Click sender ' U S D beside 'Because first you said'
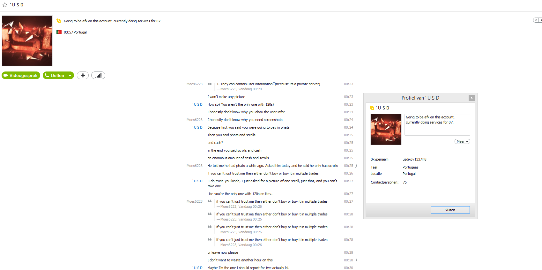 197,127
